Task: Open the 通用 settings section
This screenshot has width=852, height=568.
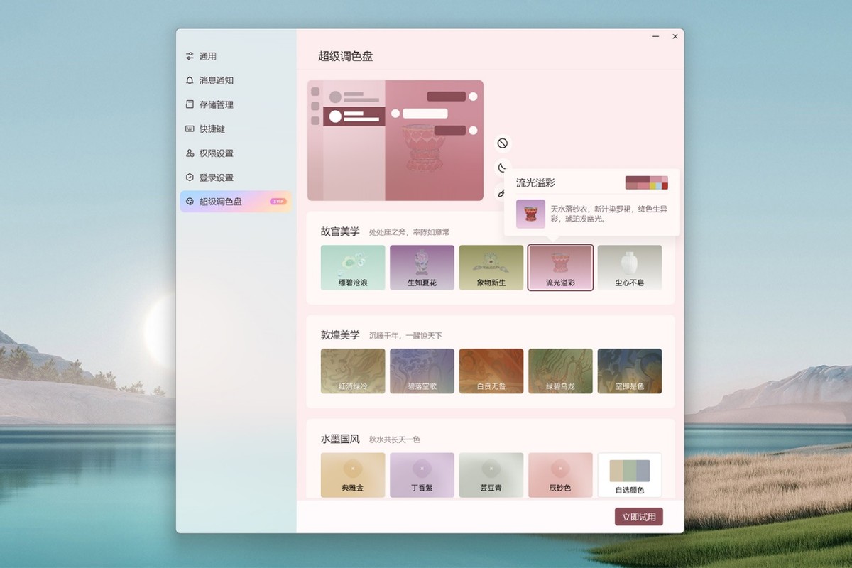Action: pos(191,55)
